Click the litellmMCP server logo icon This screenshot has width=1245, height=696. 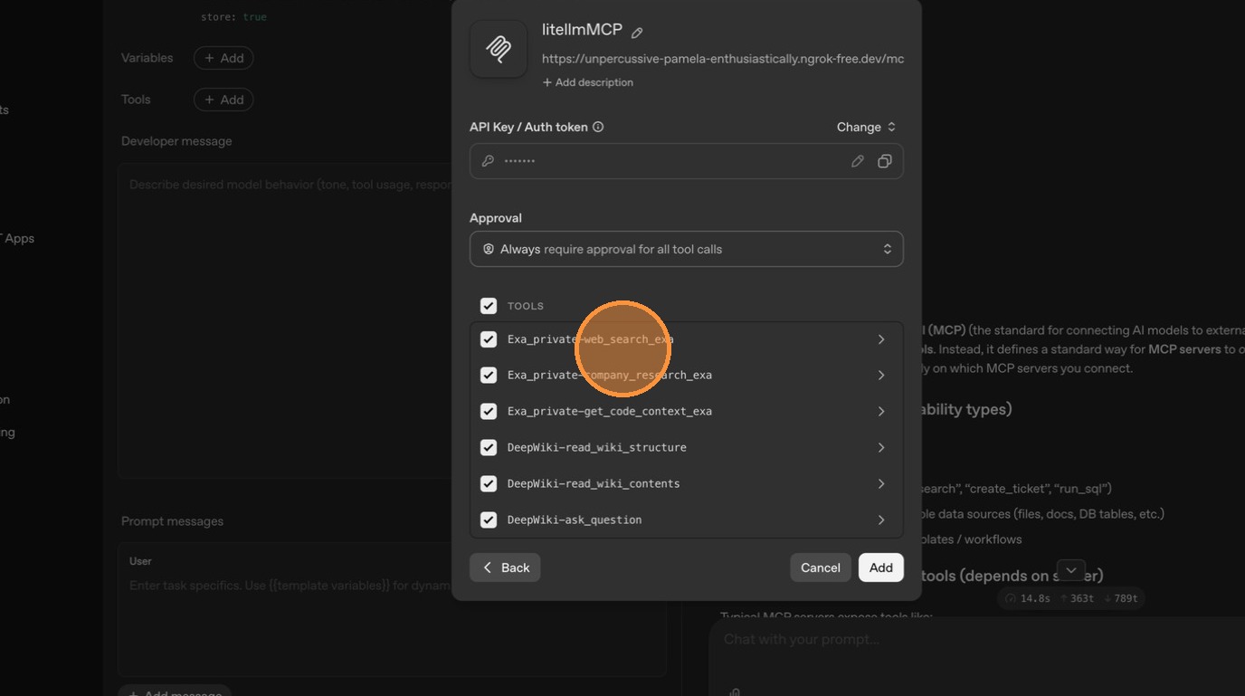pyautogui.click(x=499, y=49)
